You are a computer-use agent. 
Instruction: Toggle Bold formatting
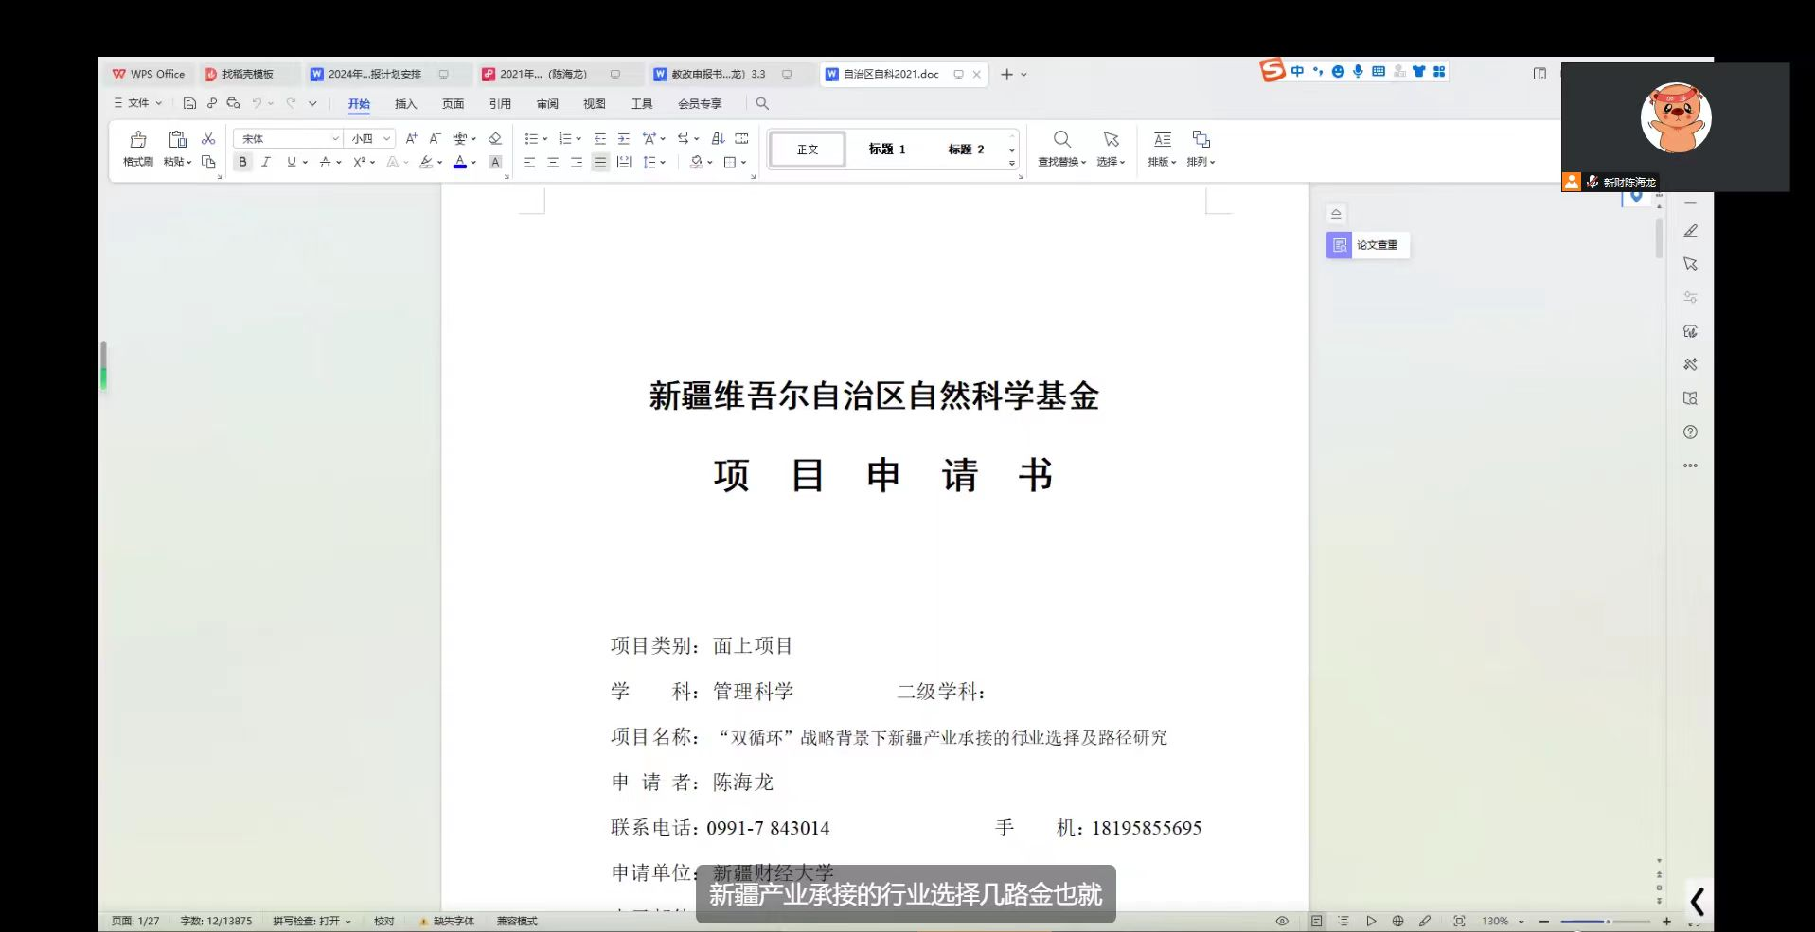242,162
